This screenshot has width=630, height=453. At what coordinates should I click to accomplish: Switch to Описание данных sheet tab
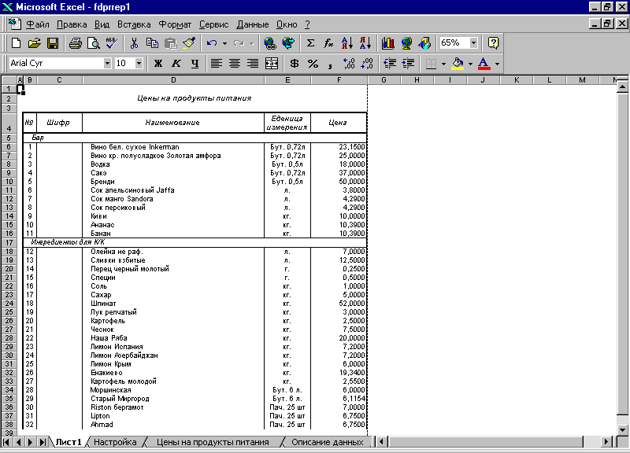click(x=328, y=442)
